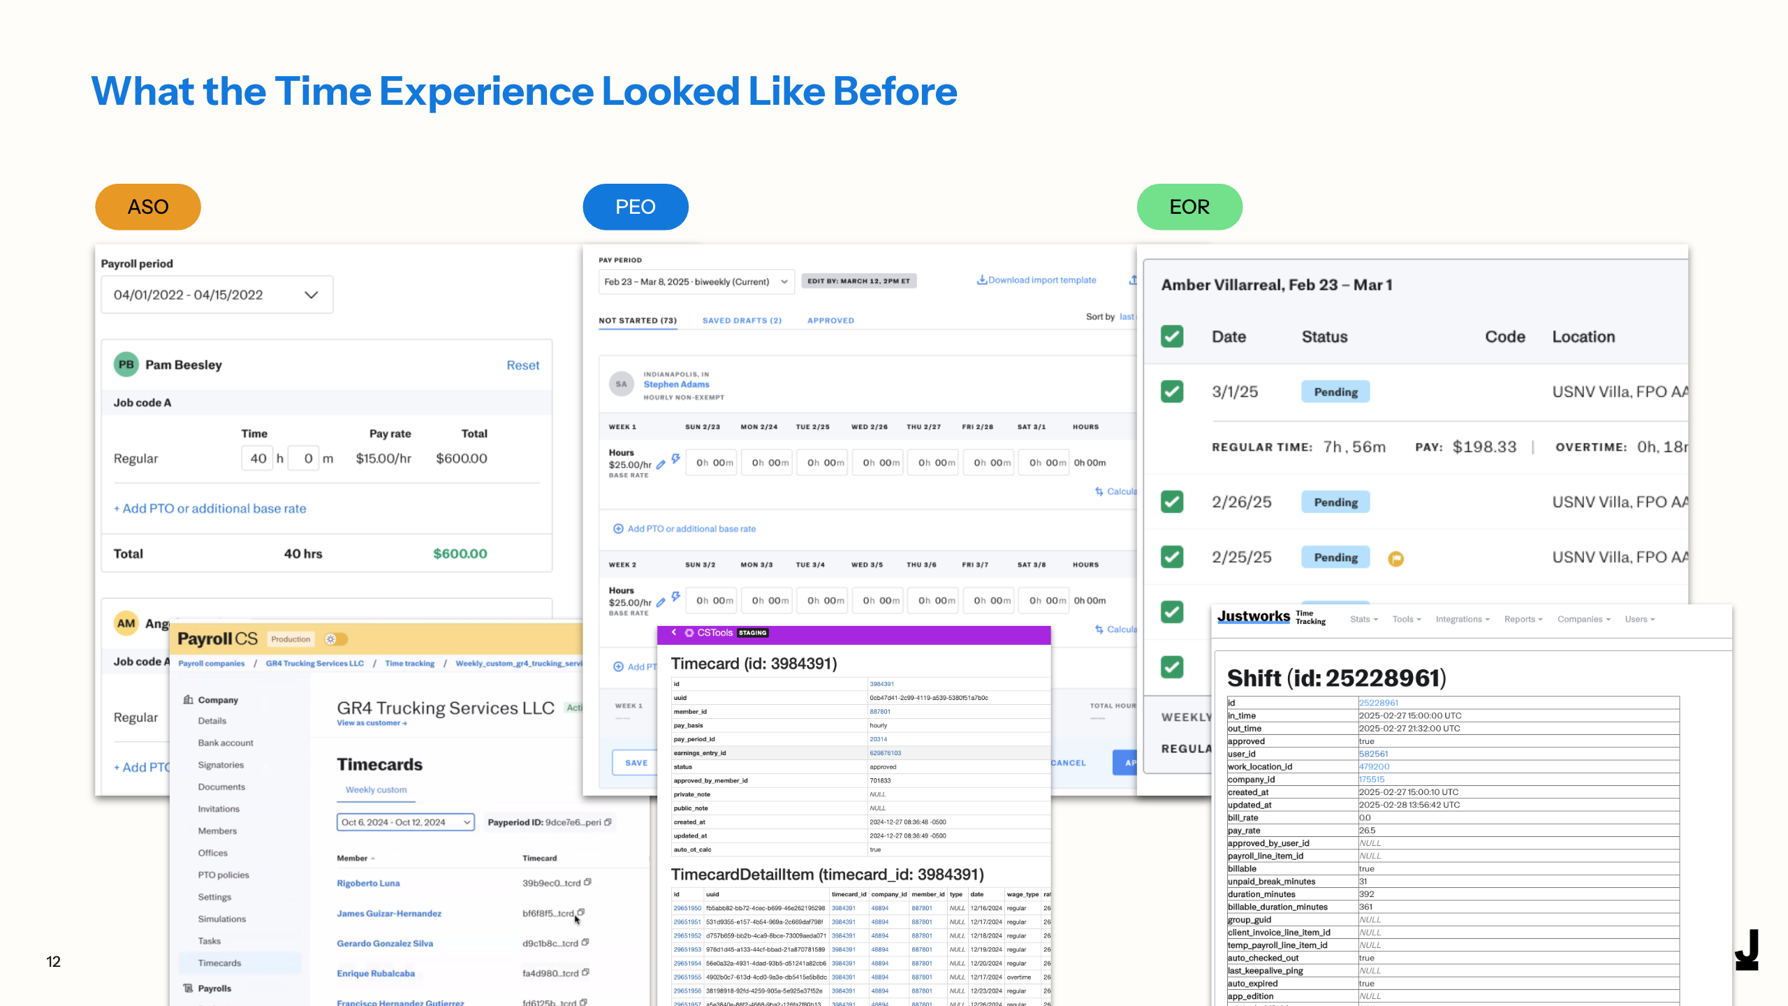Toggle the select-all checkbox in EOR header

pos(1172,337)
